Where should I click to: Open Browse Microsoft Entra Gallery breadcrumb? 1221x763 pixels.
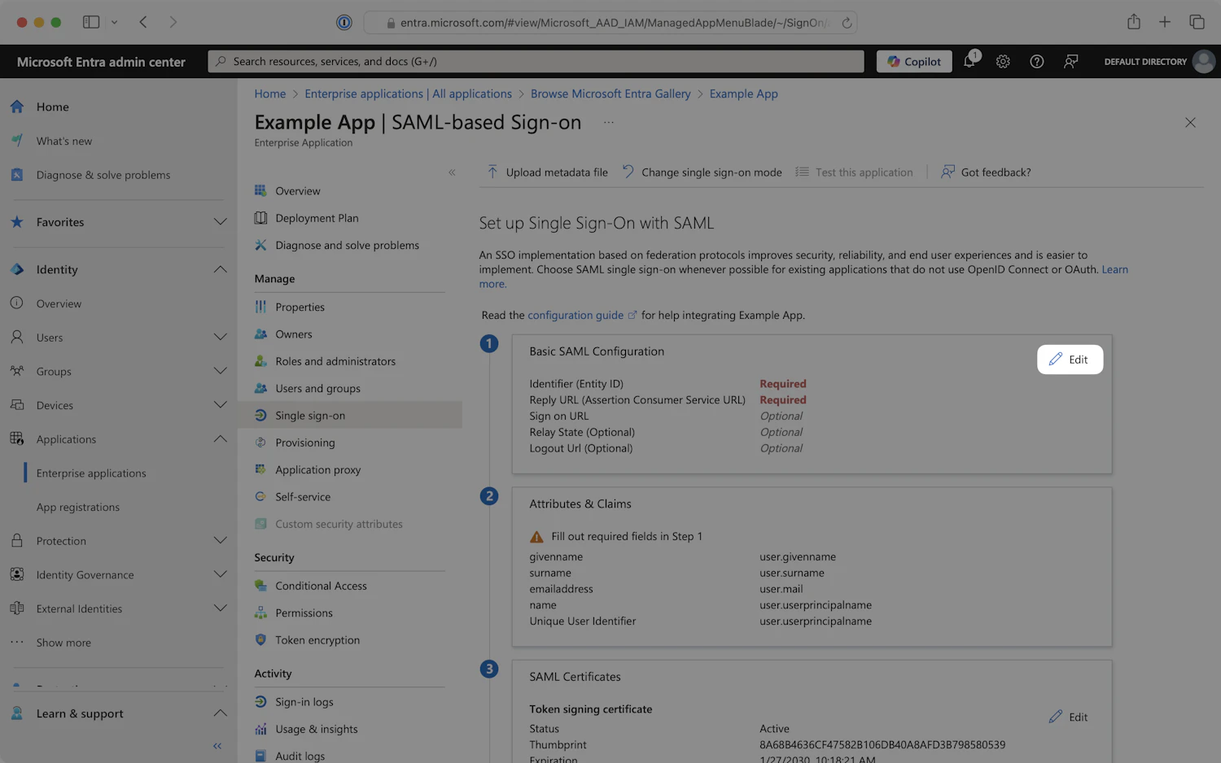(610, 94)
